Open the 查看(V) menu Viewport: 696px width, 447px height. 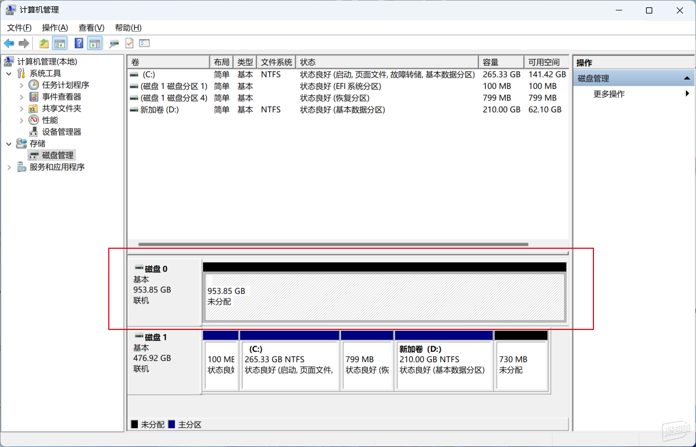click(91, 28)
